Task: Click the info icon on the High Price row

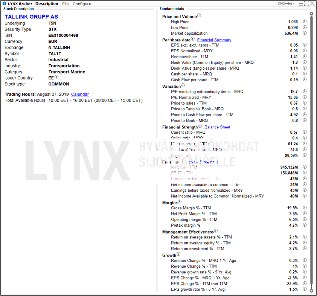Action: pos(305,21)
